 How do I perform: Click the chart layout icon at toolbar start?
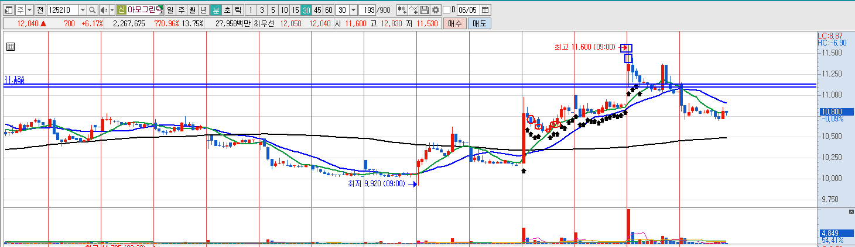click(x=8, y=10)
